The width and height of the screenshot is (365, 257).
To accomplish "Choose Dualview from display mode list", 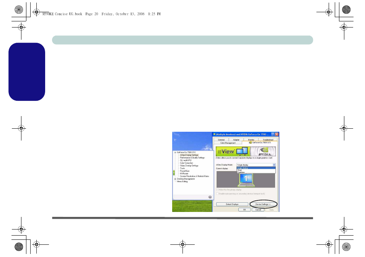I will click(x=241, y=172).
